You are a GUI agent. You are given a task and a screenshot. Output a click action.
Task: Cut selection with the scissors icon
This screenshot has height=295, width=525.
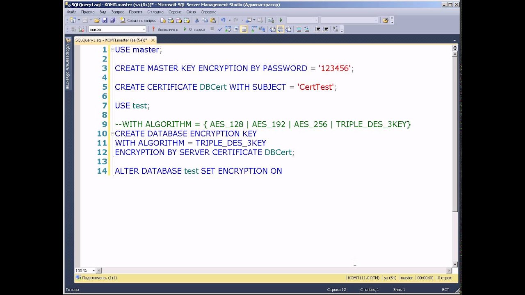pyautogui.click(x=197, y=20)
